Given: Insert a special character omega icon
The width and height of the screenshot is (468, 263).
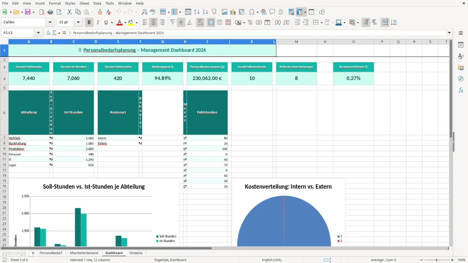Looking at the screenshot, I should point(252,12).
